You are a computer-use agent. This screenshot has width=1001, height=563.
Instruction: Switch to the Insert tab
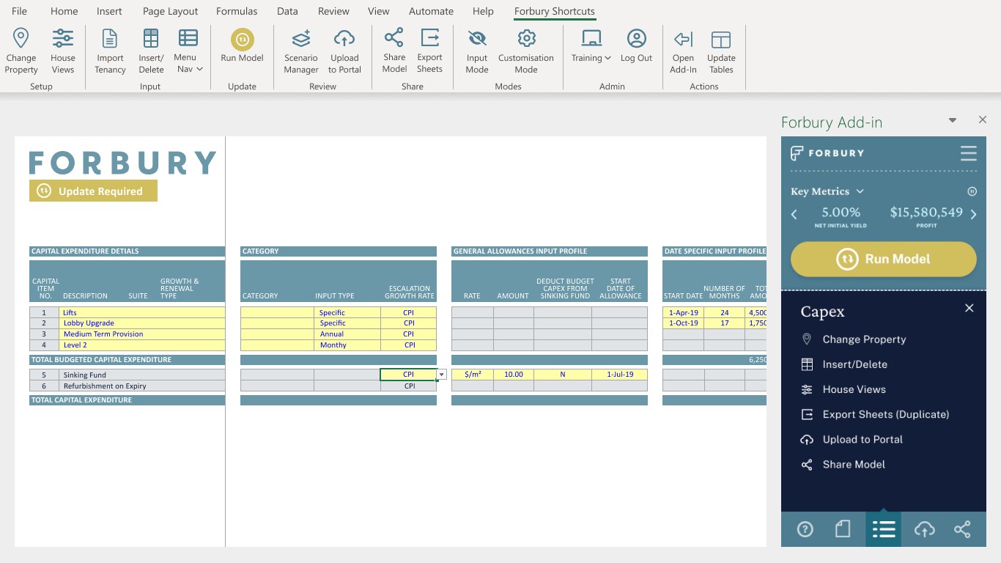pos(110,11)
